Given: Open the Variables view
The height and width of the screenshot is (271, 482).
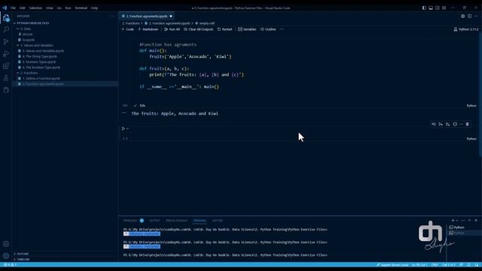Looking at the screenshot, I should click(x=247, y=29).
